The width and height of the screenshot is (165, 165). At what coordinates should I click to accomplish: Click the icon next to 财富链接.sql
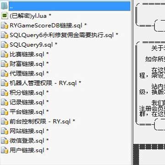[5, 64]
